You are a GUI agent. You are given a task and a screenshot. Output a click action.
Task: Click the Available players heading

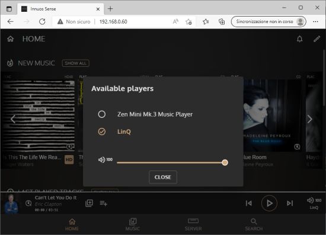pyautogui.click(x=123, y=89)
